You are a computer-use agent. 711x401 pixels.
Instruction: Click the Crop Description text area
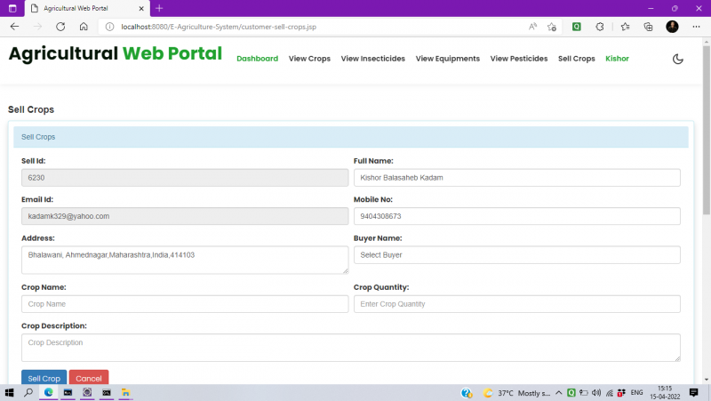(351, 348)
